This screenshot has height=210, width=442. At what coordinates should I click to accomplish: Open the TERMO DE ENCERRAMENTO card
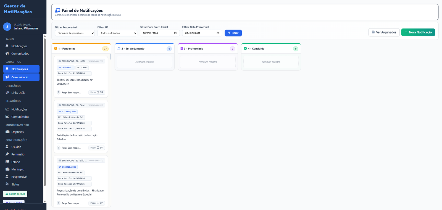(81, 77)
